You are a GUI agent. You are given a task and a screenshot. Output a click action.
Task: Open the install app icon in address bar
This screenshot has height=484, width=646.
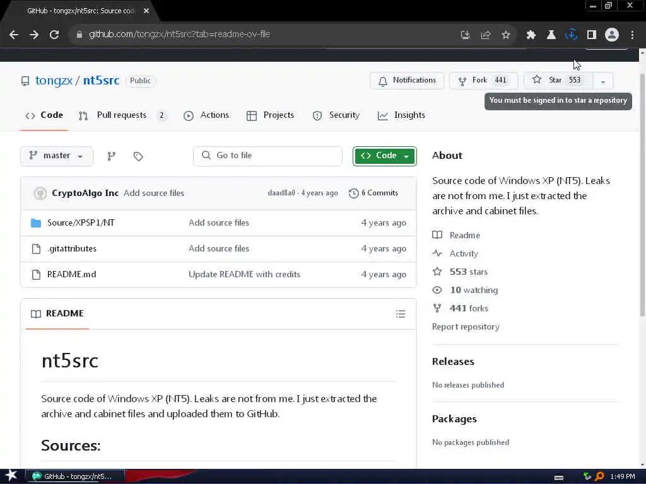tap(466, 35)
